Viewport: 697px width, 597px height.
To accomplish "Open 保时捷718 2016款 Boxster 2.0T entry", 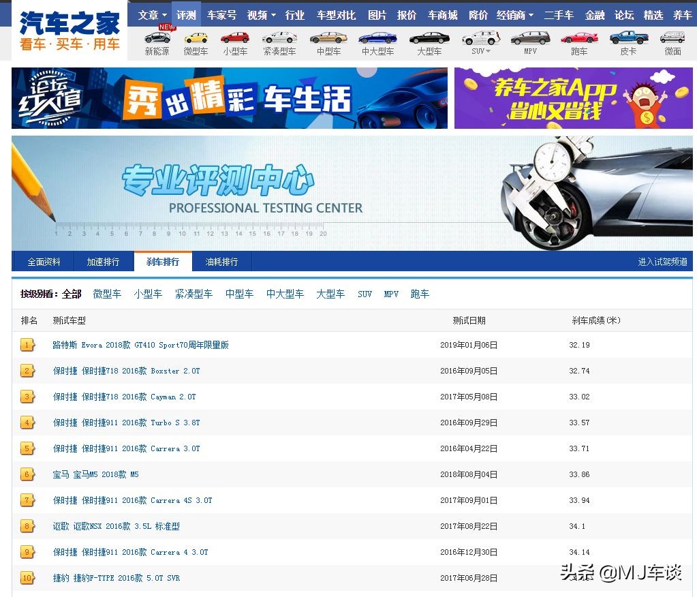I will (x=126, y=371).
